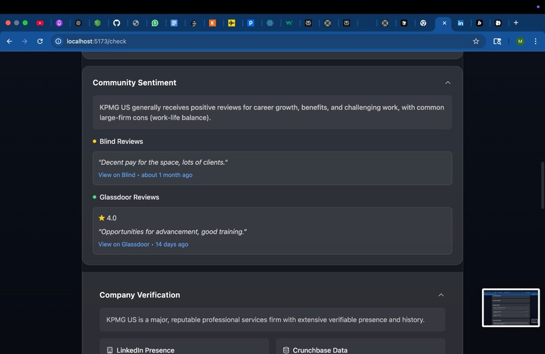Click the "Decent pay for the space" quote
545x354 pixels.
click(163, 162)
